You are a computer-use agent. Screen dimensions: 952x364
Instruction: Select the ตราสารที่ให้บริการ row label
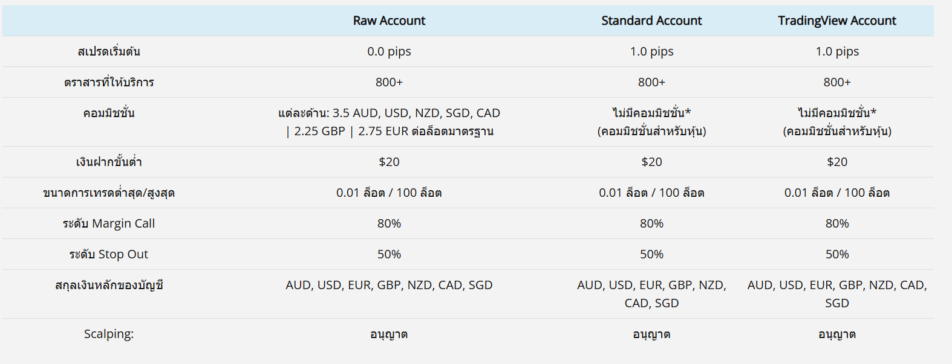coord(109,82)
